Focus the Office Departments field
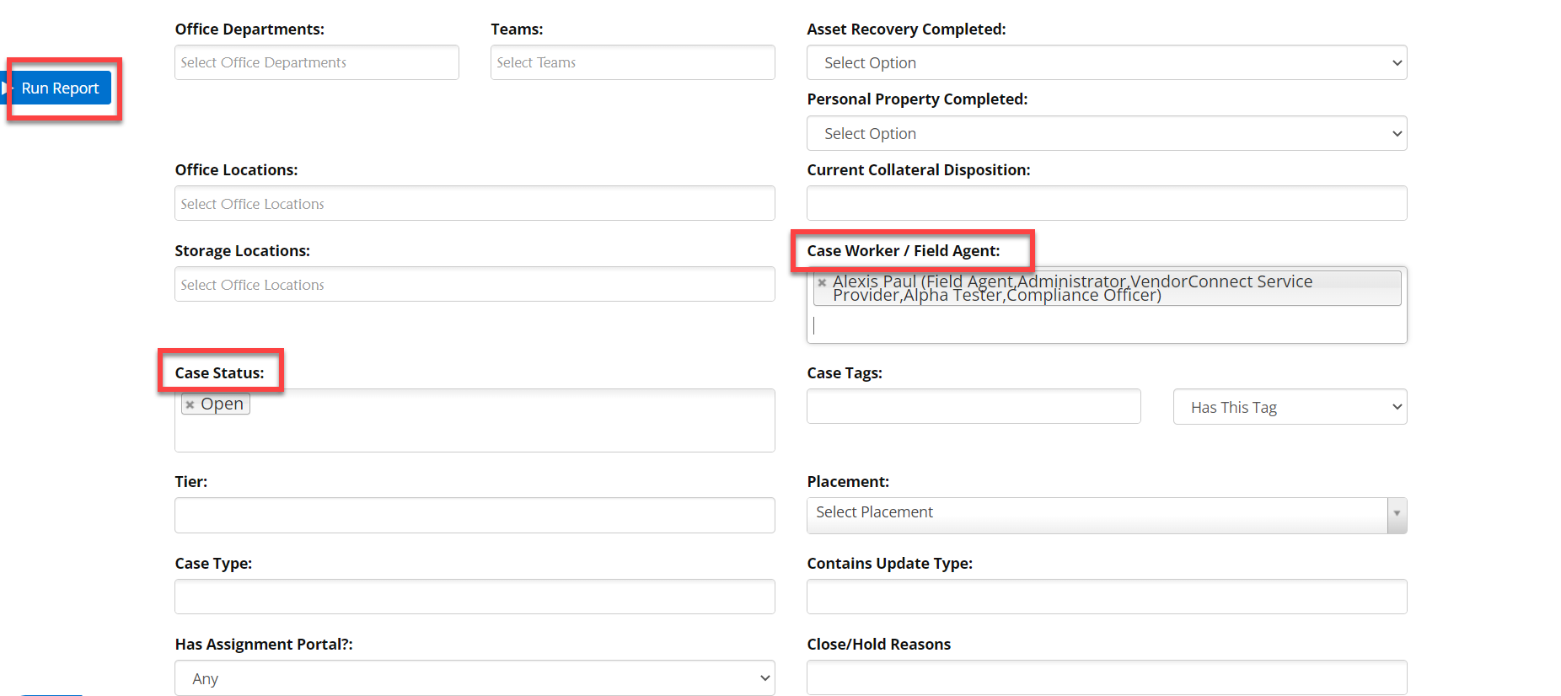This screenshot has width=1561, height=696. click(316, 62)
